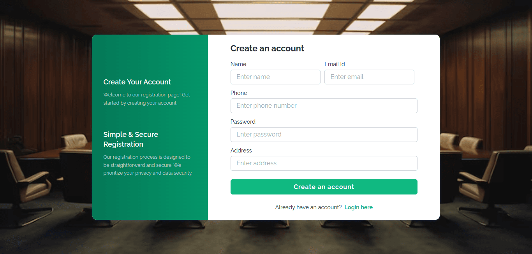The image size is (532, 254).
Task: Click the Phone field label
Action: pyautogui.click(x=239, y=93)
